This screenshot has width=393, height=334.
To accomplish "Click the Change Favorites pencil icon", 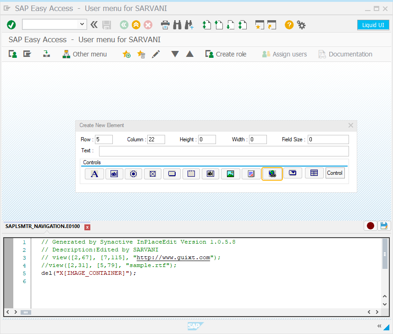I will [x=155, y=54].
